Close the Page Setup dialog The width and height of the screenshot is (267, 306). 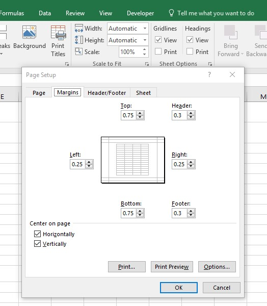coord(232,74)
